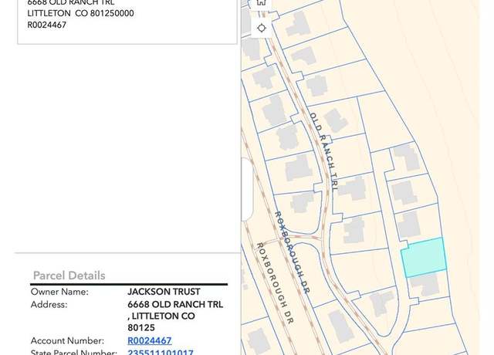Click LITTLETON CO 801250000 in top card
This screenshot has width=494, height=355.
80,13
